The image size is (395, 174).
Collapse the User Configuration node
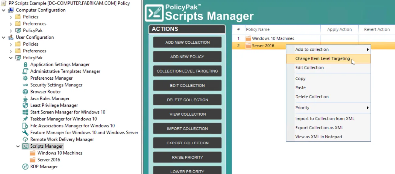[4, 37]
